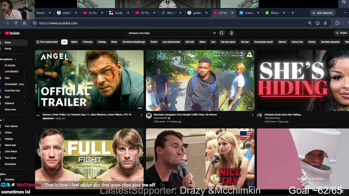
Task: Open the Create button menu
Action: tap(341, 33)
